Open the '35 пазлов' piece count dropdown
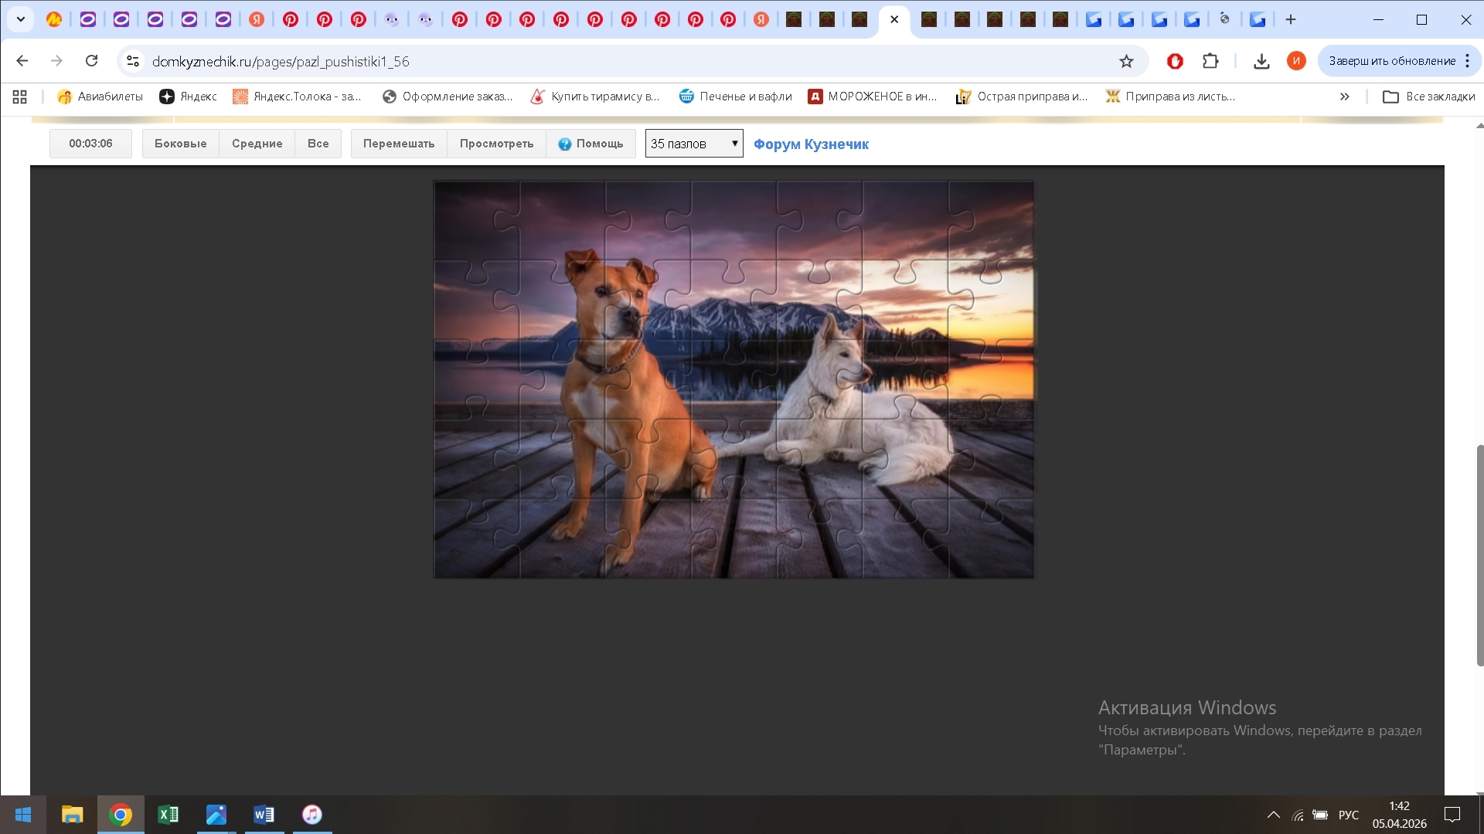 (x=693, y=144)
